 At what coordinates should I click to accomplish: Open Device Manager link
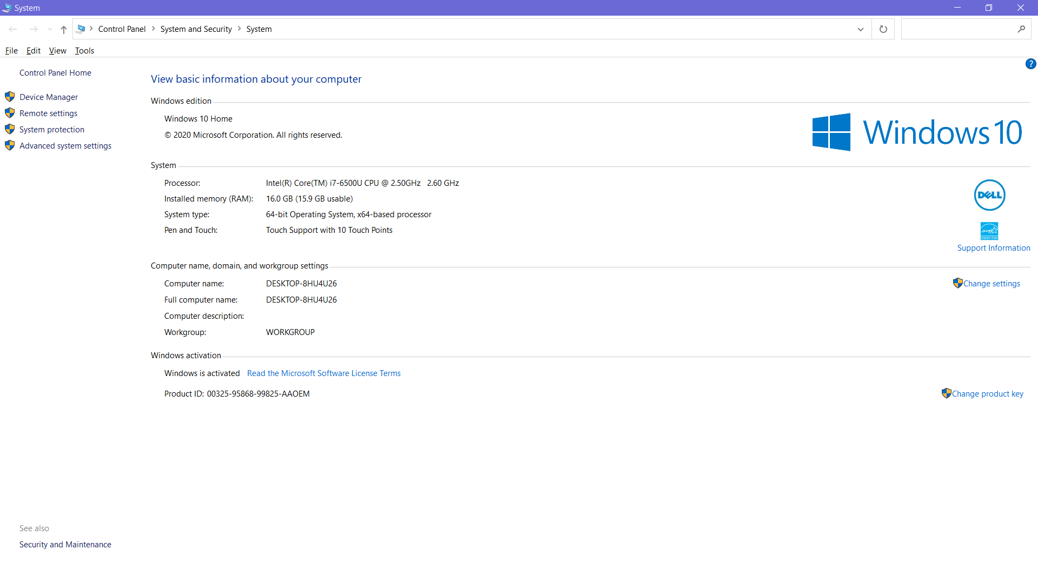point(49,97)
